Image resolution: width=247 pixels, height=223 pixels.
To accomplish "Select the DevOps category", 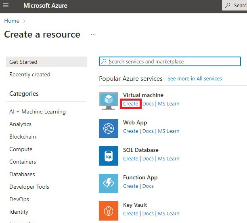I will coord(19,199).
